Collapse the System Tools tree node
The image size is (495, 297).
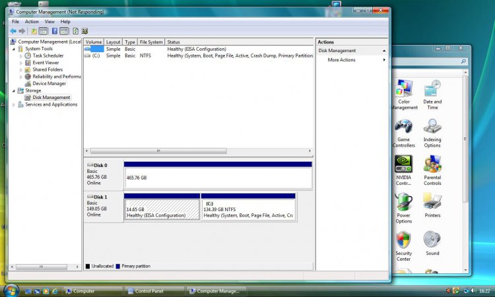[x=14, y=49]
